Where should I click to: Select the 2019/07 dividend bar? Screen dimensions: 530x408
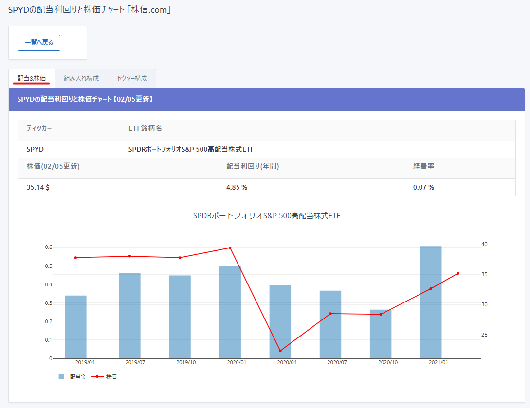click(129, 316)
